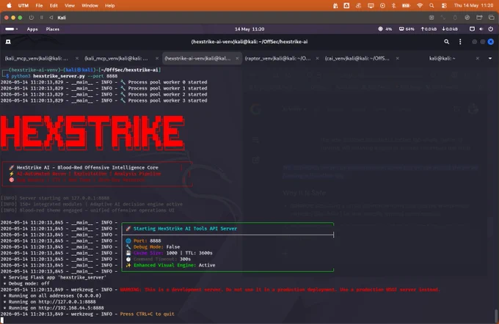Click the UTM shared folder toolbar icon
Viewport: 499px width, 324px height.
(479, 18)
